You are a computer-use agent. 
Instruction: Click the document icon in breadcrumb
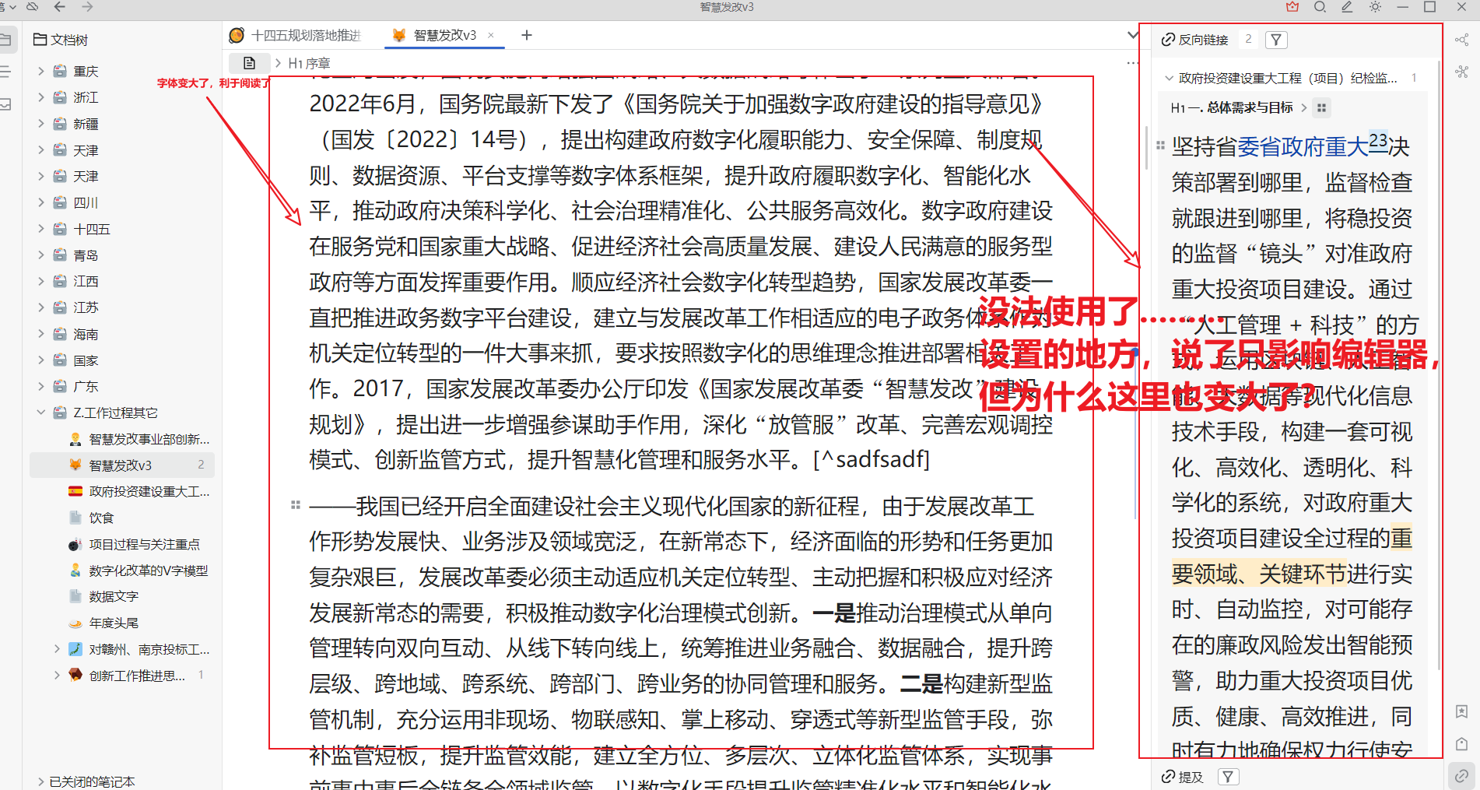tap(249, 63)
